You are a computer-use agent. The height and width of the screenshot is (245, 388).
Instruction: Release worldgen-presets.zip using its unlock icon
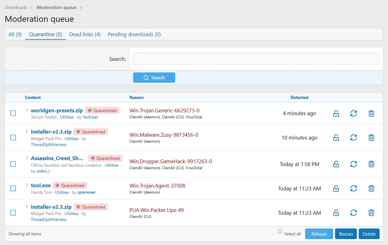point(336,113)
